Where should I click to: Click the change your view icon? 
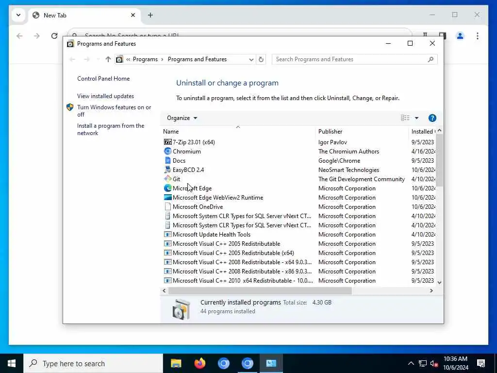point(405,118)
